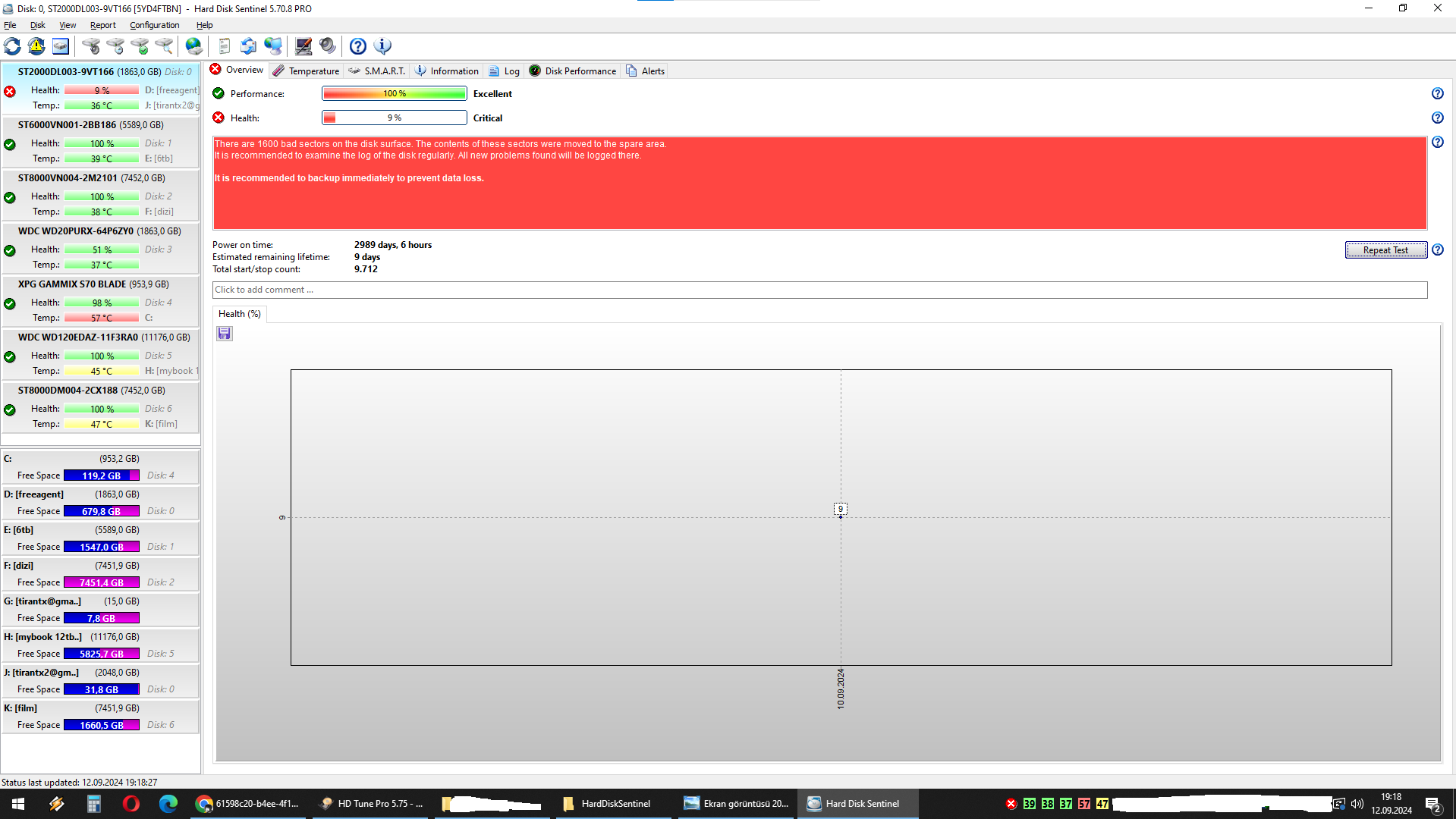Screen dimensions: 1456x819
Task: Open the Configuration menu
Action: click(x=155, y=25)
